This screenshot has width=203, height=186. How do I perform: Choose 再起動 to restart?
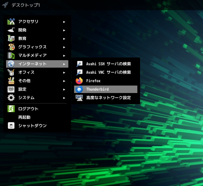37,117
